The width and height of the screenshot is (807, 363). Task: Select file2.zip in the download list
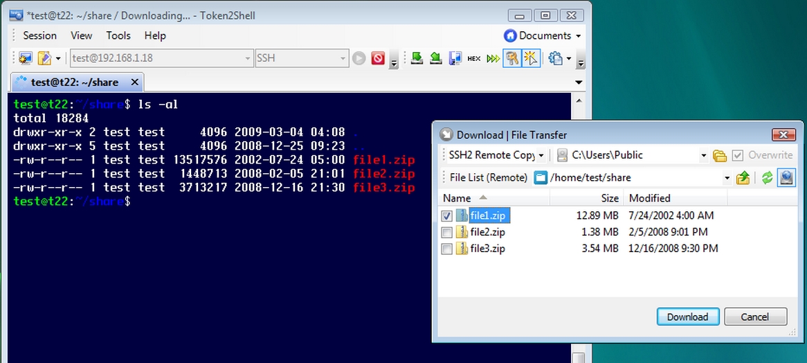[487, 232]
